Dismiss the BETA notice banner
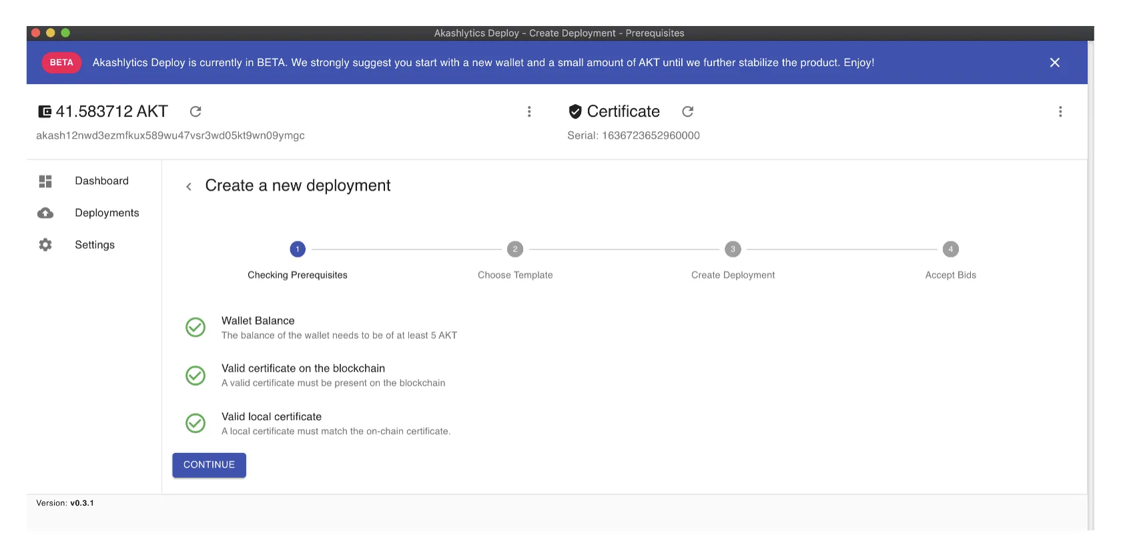Screen dimensions: 1121x557 (1054, 63)
